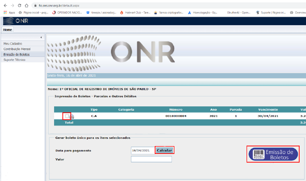Click the Calcular button

point(165,151)
